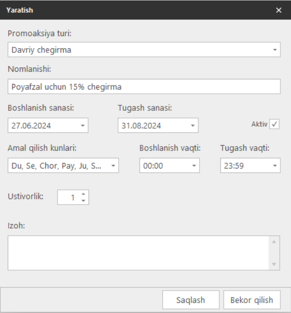Click the Izoh scrollbar down arrow
Viewport: 291px width, 313px height.
(x=274, y=264)
